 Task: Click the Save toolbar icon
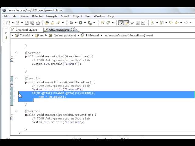27,23
